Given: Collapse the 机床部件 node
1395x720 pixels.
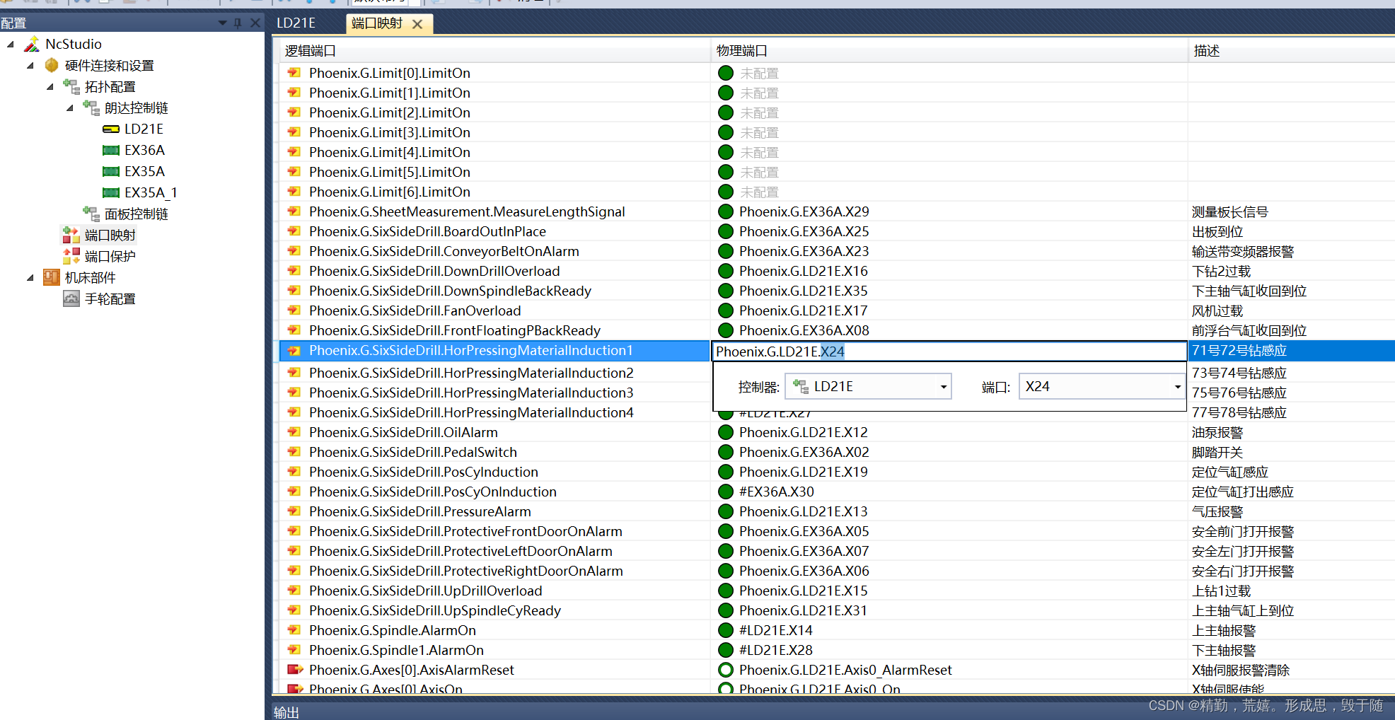Looking at the screenshot, I should 30,277.
